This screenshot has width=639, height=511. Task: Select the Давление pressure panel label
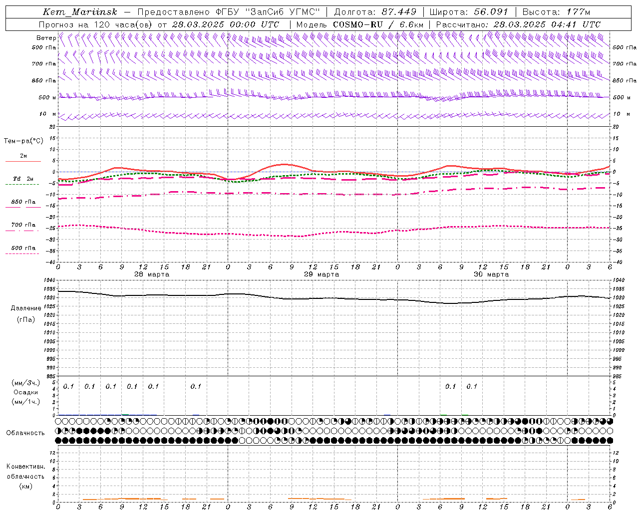[26, 308]
